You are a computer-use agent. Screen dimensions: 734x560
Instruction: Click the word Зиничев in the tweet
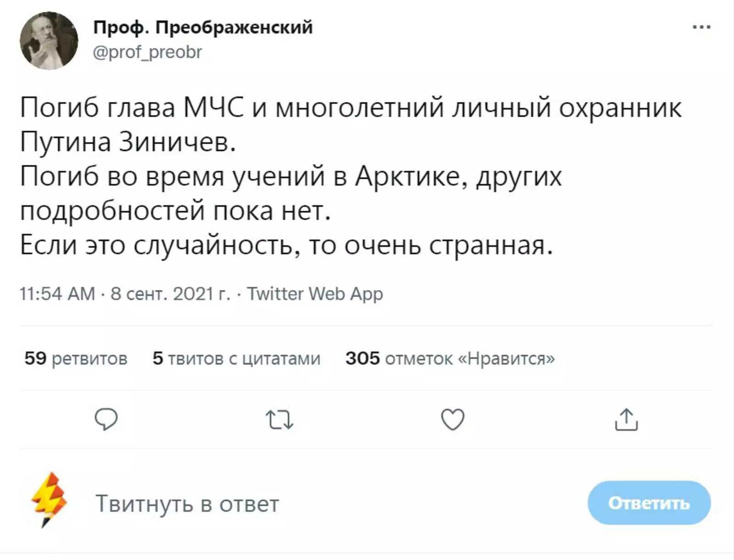(178, 142)
